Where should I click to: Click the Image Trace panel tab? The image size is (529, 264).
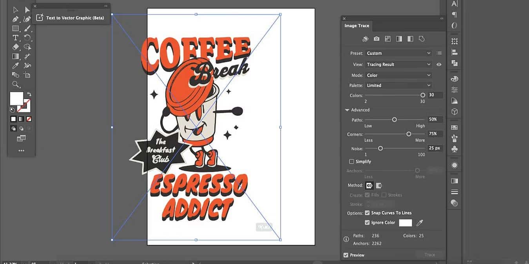pos(357,26)
